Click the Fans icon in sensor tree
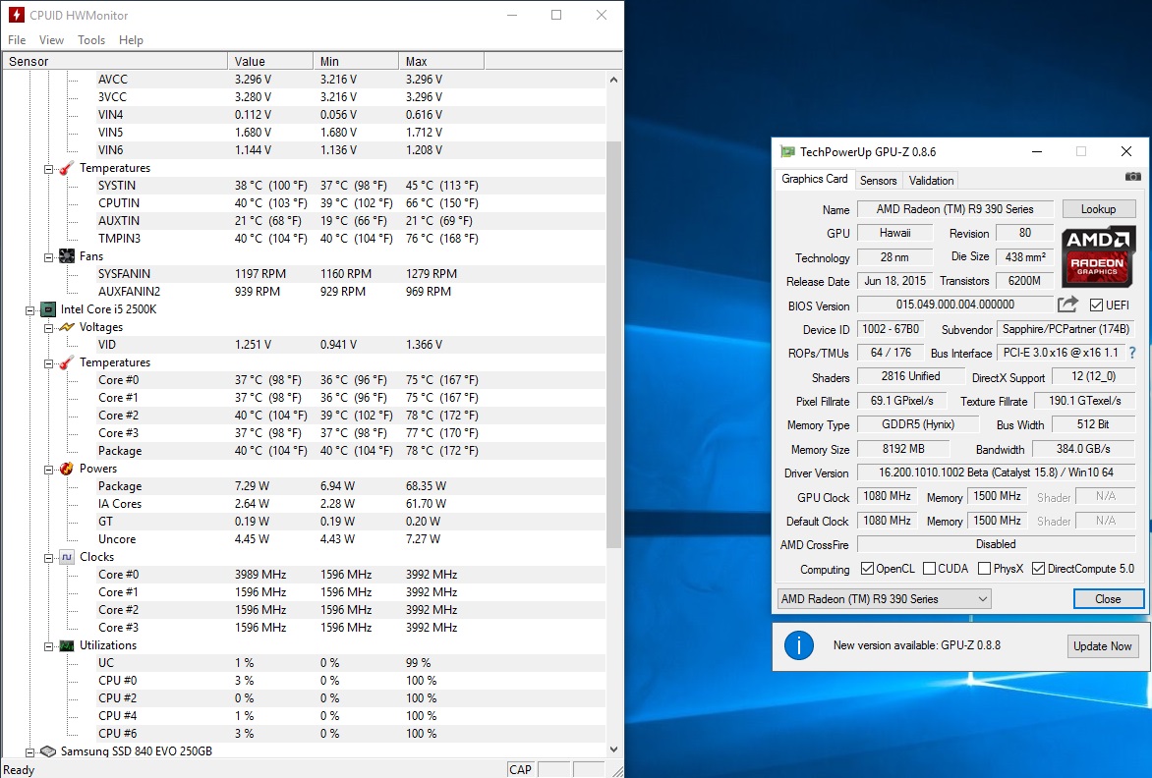This screenshot has width=1152, height=778. 67,256
